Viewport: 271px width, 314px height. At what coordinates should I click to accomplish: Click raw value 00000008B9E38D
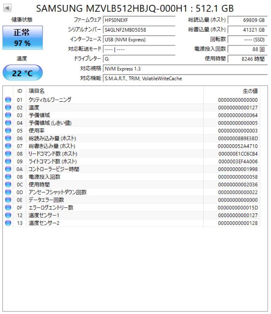coord(238,138)
